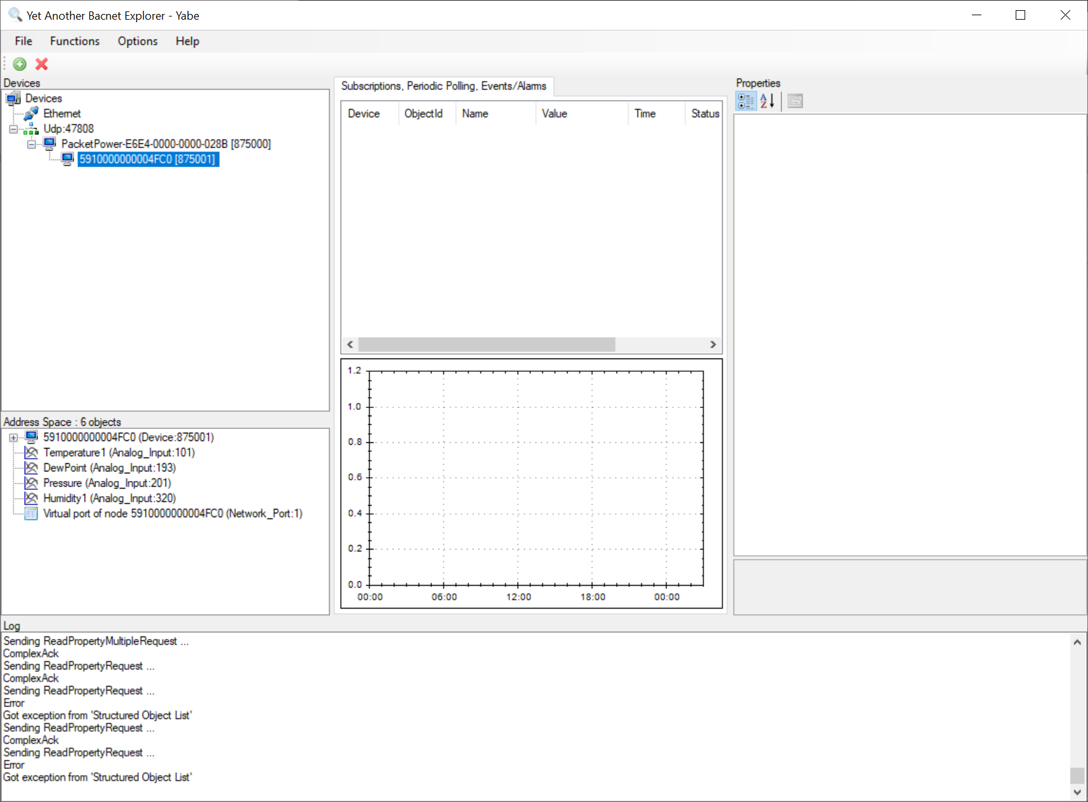Click the Value column header

(x=554, y=114)
